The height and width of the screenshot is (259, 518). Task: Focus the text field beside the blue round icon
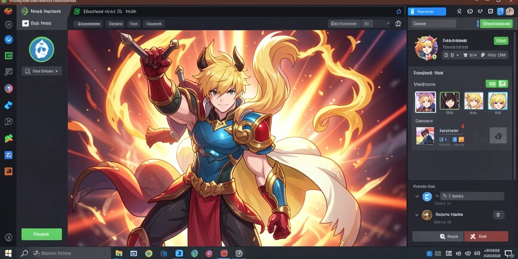tap(472, 196)
